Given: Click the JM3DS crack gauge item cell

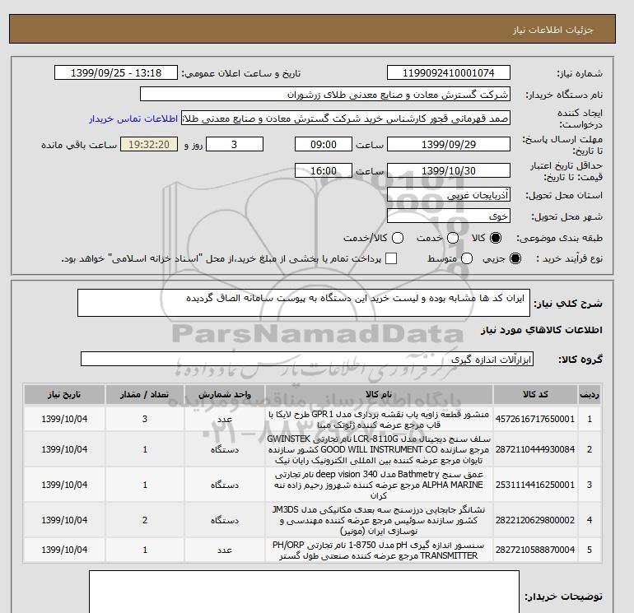Looking at the screenshot, I should (x=379, y=520).
